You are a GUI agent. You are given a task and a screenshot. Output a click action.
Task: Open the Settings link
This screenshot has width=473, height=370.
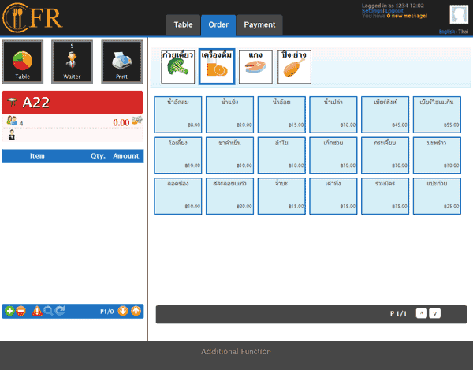click(372, 11)
